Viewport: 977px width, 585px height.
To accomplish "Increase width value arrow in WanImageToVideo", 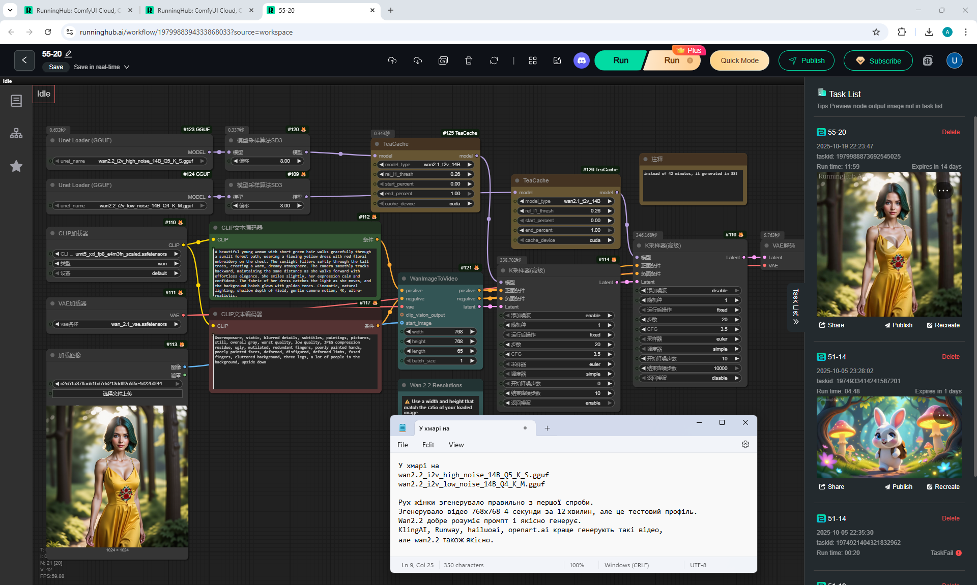I will tap(472, 332).
